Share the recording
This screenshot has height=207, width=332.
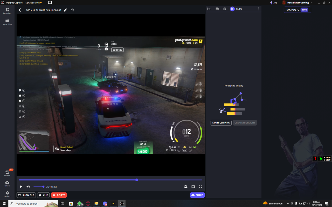click(197, 195)
